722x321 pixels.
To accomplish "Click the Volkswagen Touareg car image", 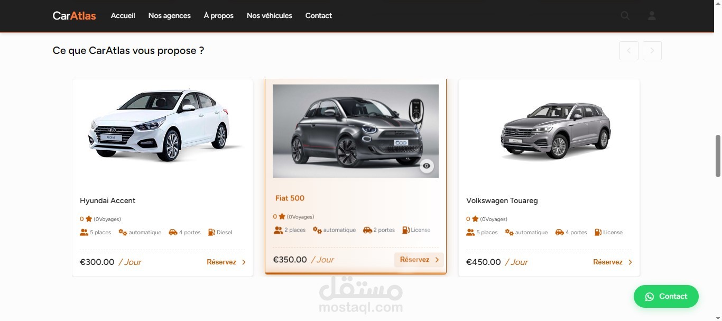I will (x=555, y=131).
